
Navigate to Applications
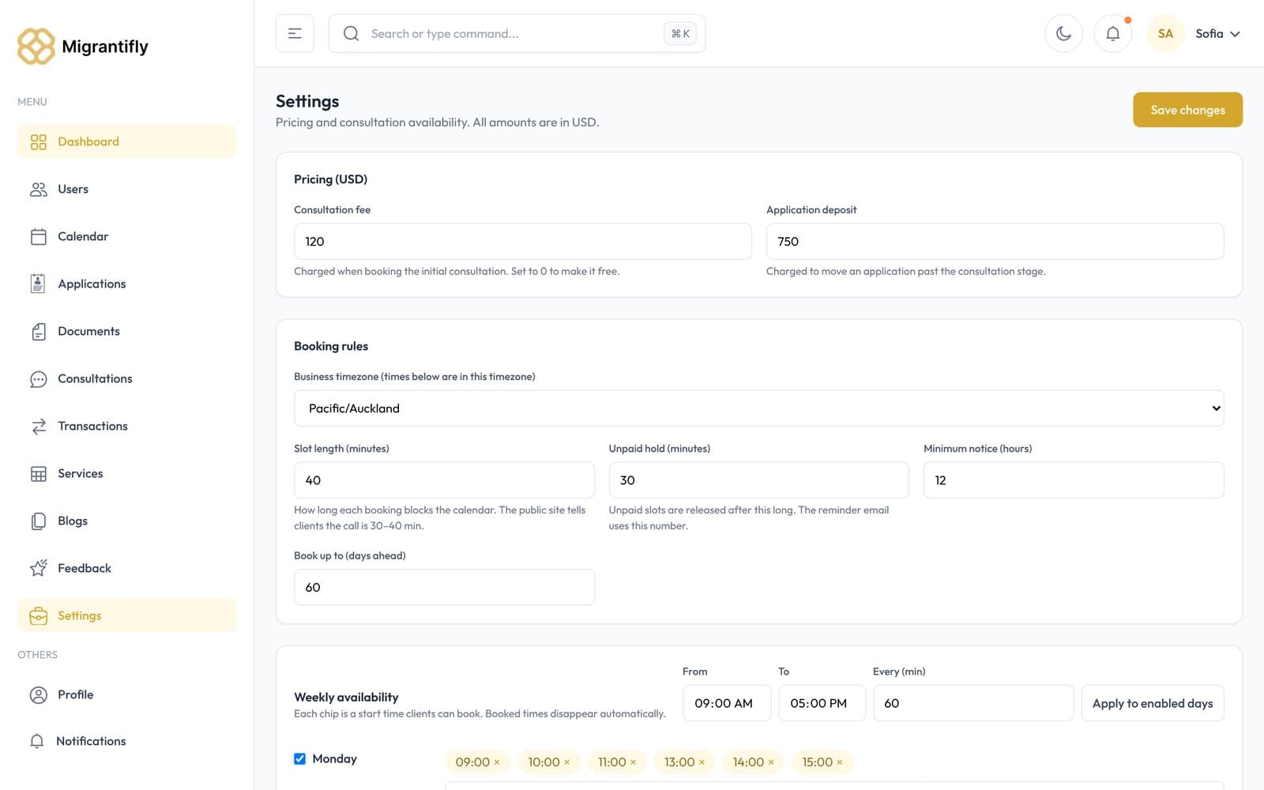[126, 284]
